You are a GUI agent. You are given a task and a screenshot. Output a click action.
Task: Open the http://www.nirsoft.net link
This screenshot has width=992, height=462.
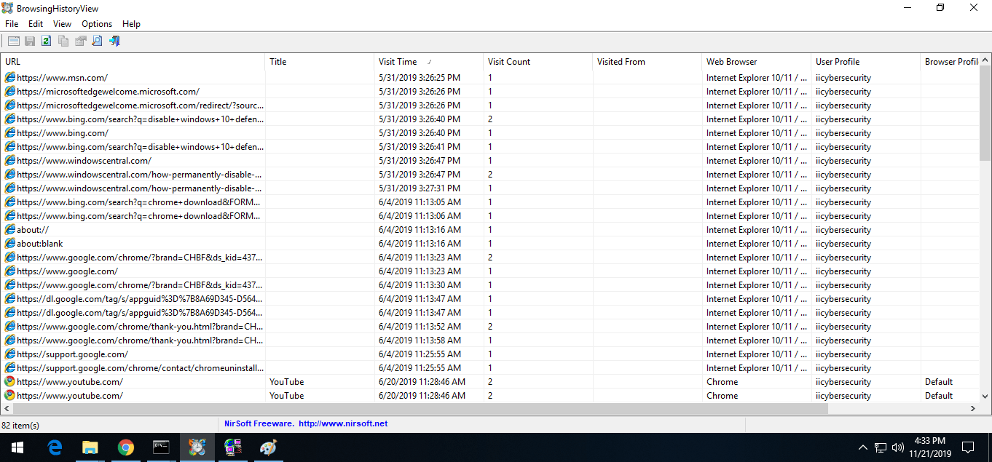click(x=343, y=423)
